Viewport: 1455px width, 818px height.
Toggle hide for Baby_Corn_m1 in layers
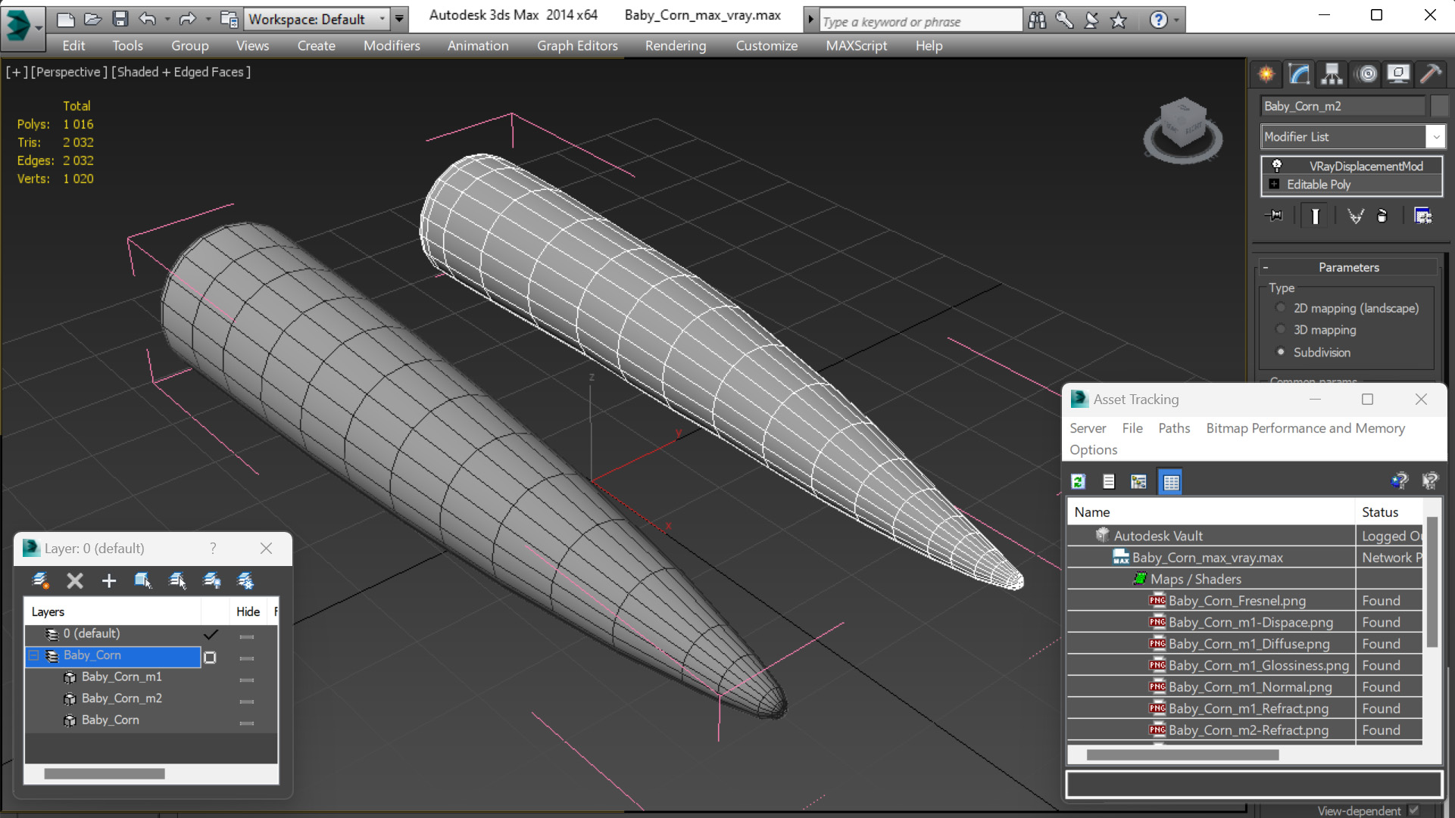247,680
